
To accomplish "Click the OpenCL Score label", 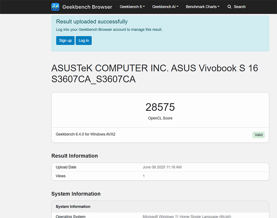I will point(160,118).
